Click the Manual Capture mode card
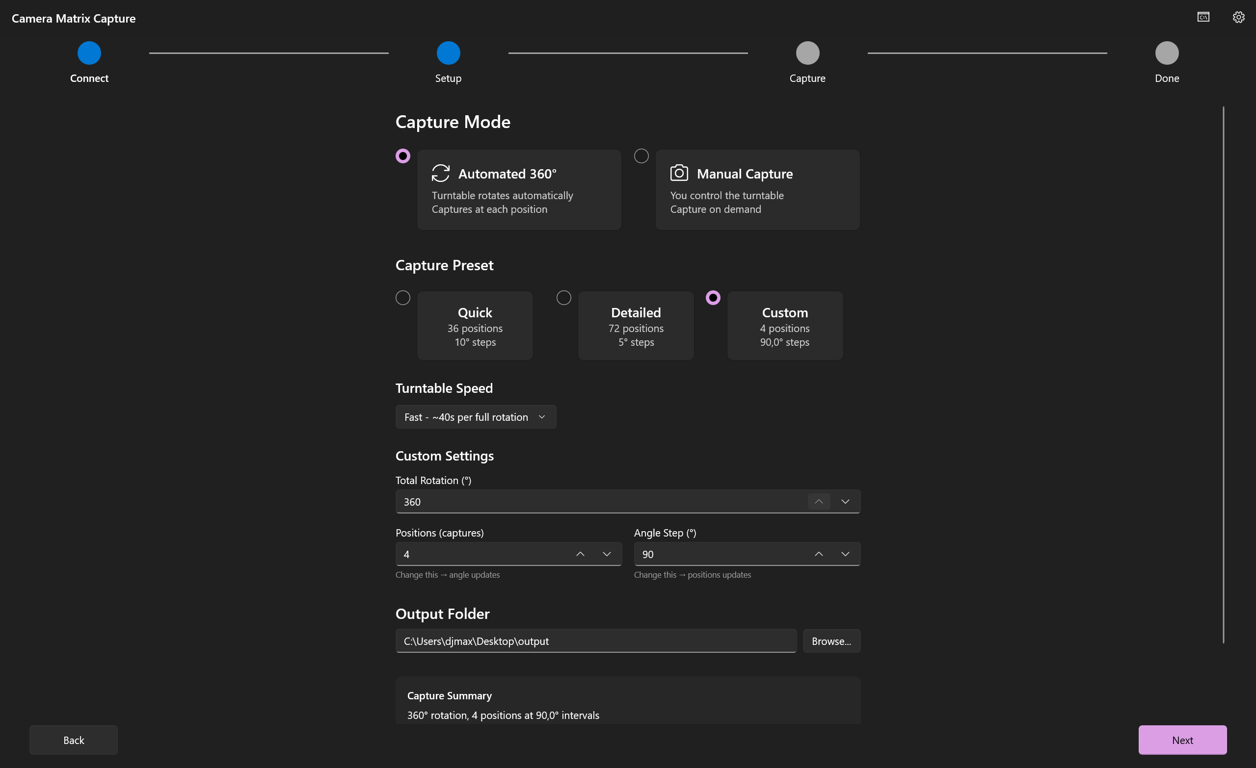This screenshot has width=1256, height=768. coord(757,189)
